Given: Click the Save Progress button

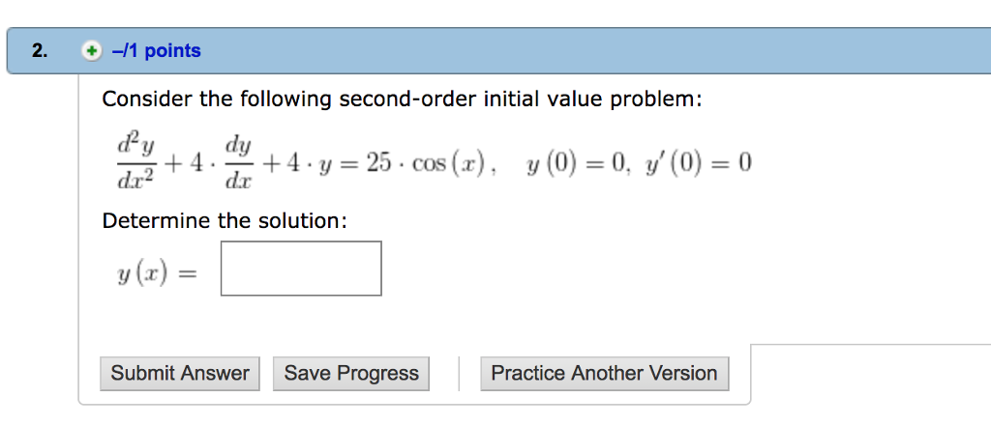Looking at the screenshot, I should coord(351,374).
